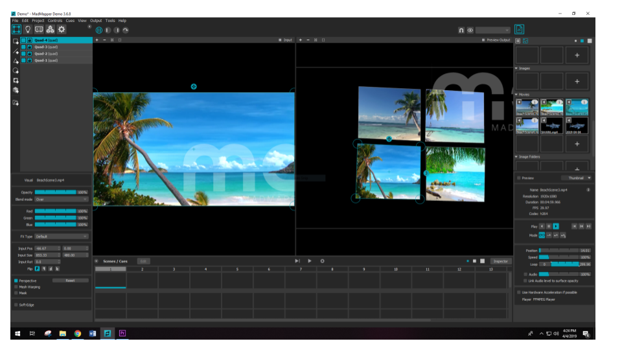Zoom out of the Input view
622x350 pixels.
click(104, 40)
